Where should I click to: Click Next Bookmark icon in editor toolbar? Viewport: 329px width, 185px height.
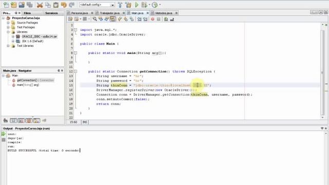click(125, 19)
